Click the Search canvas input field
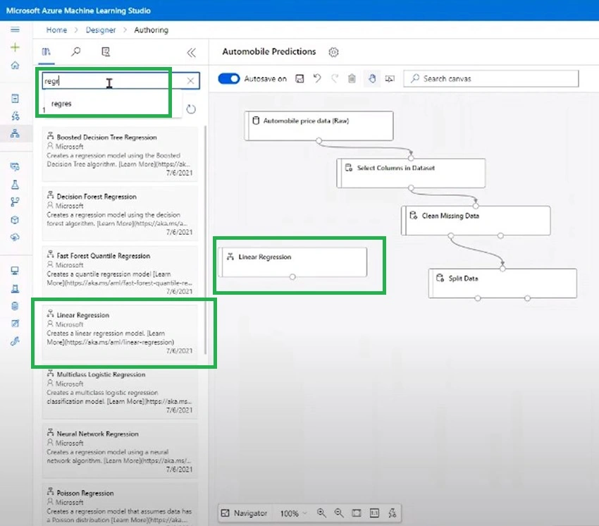 point(491,79)
